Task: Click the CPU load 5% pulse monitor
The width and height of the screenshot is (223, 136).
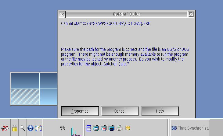Action: pos(63,127)
